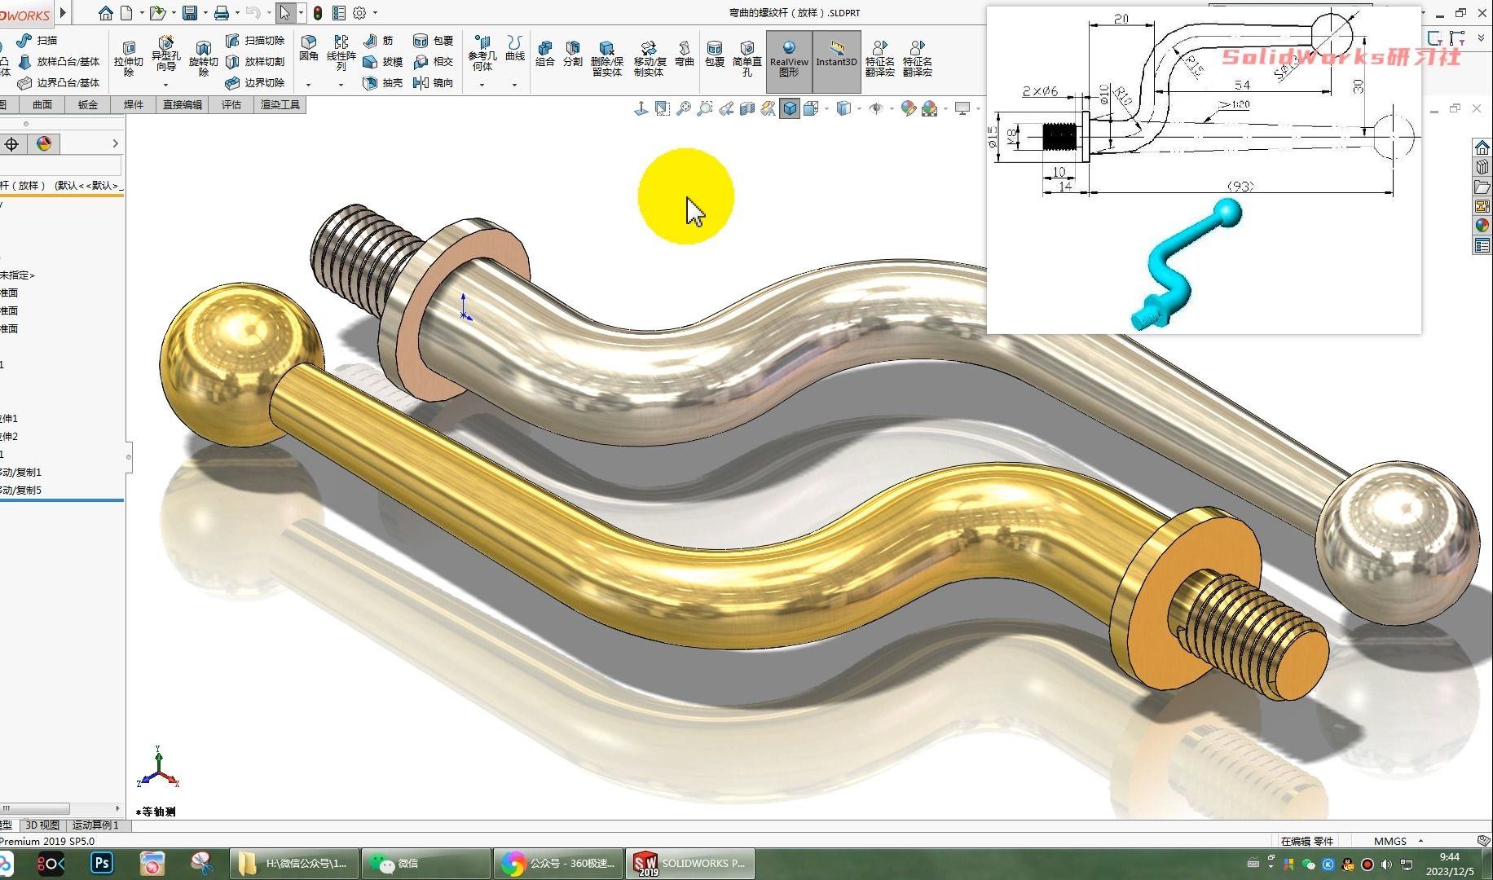The image size is (1493, 880).
Task: Open a file with the Open folder icon
Action: (x=157, y=13)
